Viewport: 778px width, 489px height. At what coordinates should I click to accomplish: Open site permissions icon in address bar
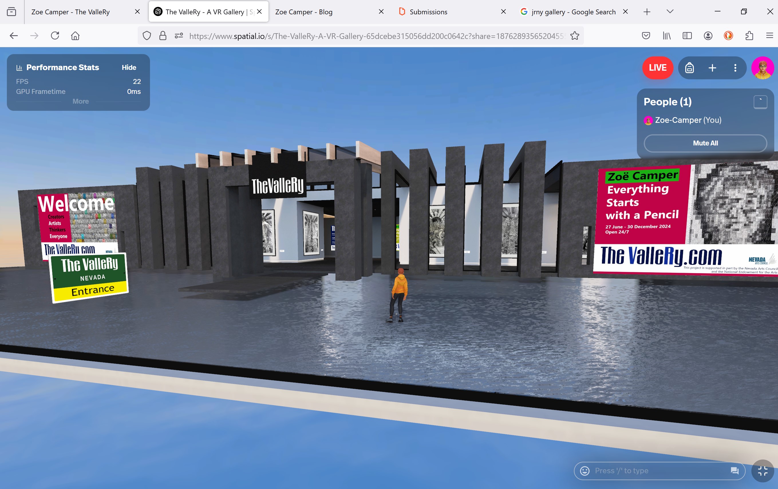[x=179, y=36]
